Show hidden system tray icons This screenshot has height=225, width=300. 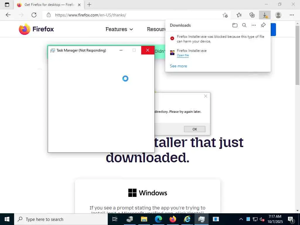[x=241, y=219]
